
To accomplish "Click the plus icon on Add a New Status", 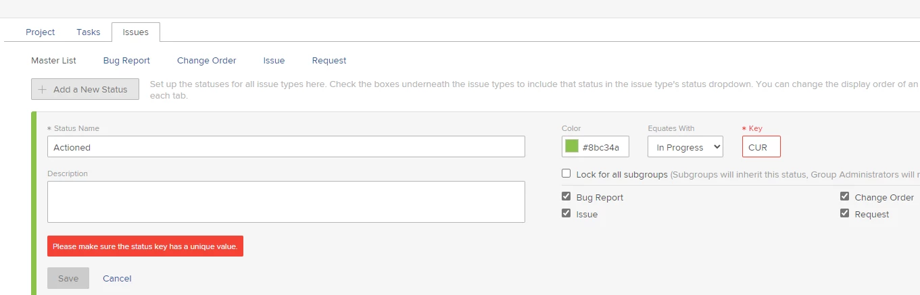I will (x=43, y=89).
